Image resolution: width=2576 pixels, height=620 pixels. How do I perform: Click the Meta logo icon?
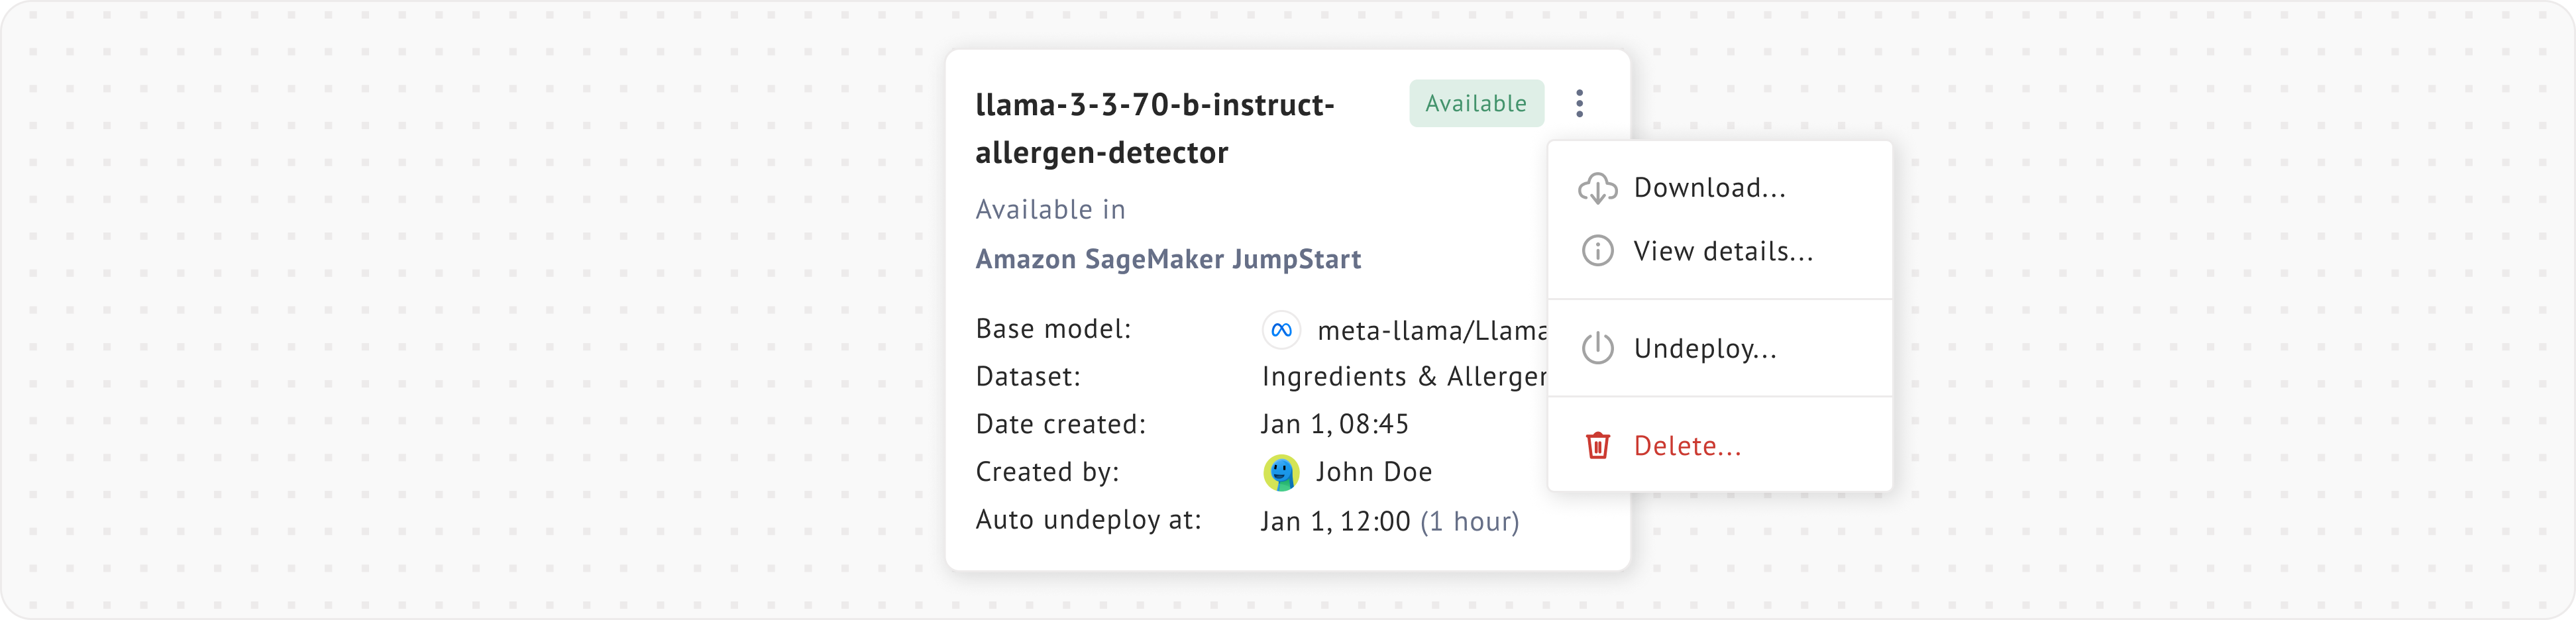pyautogui.click(x=1281, y=330)
